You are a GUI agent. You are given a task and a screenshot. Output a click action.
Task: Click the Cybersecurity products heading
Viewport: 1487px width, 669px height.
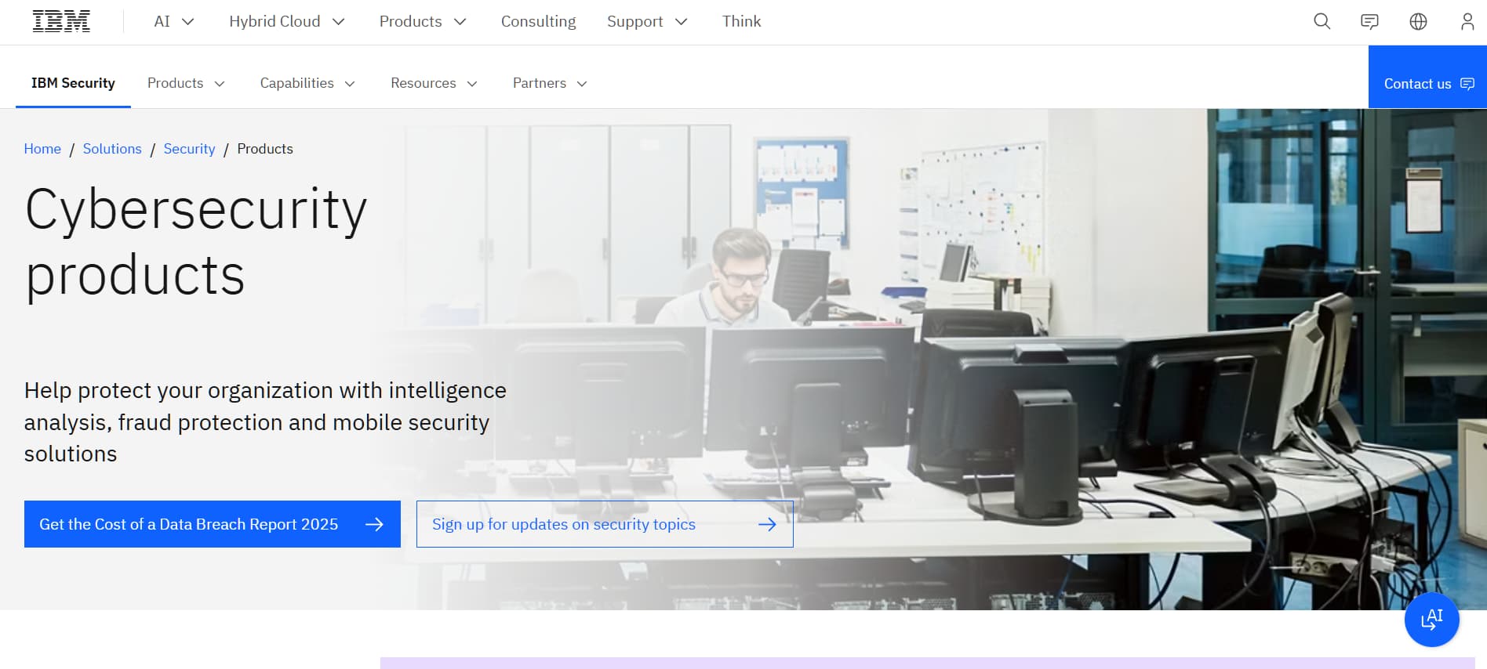coord(196,241)
